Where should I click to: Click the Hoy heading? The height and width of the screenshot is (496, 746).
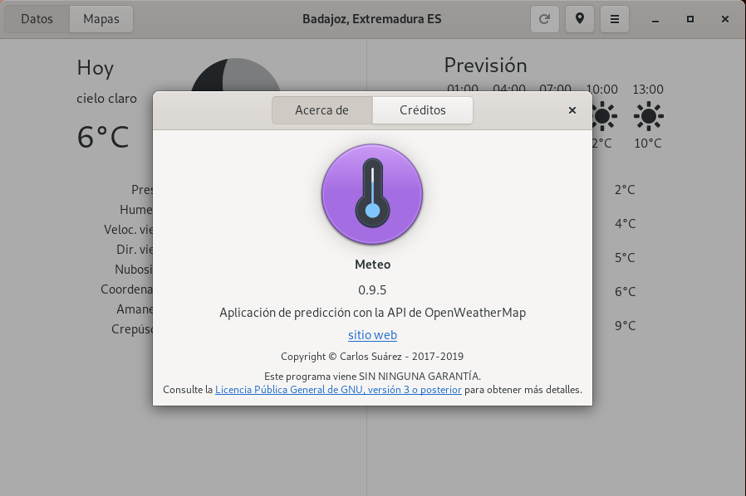tap(96, 68)
